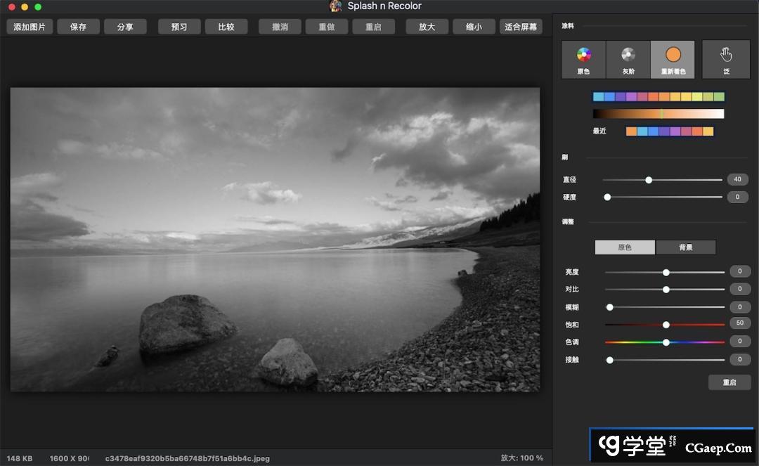Select the 重新着色 orange recolor mode

point(673,59)
